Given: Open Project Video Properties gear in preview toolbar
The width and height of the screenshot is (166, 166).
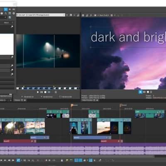Looking at the screenshot, I should click(x=83, y=15).
